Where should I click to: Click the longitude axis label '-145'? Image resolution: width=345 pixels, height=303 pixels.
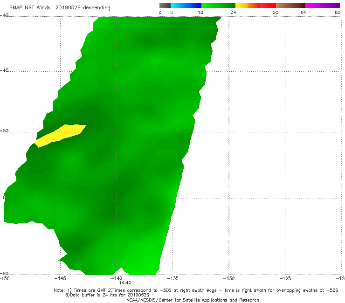(x=60, y=278)
